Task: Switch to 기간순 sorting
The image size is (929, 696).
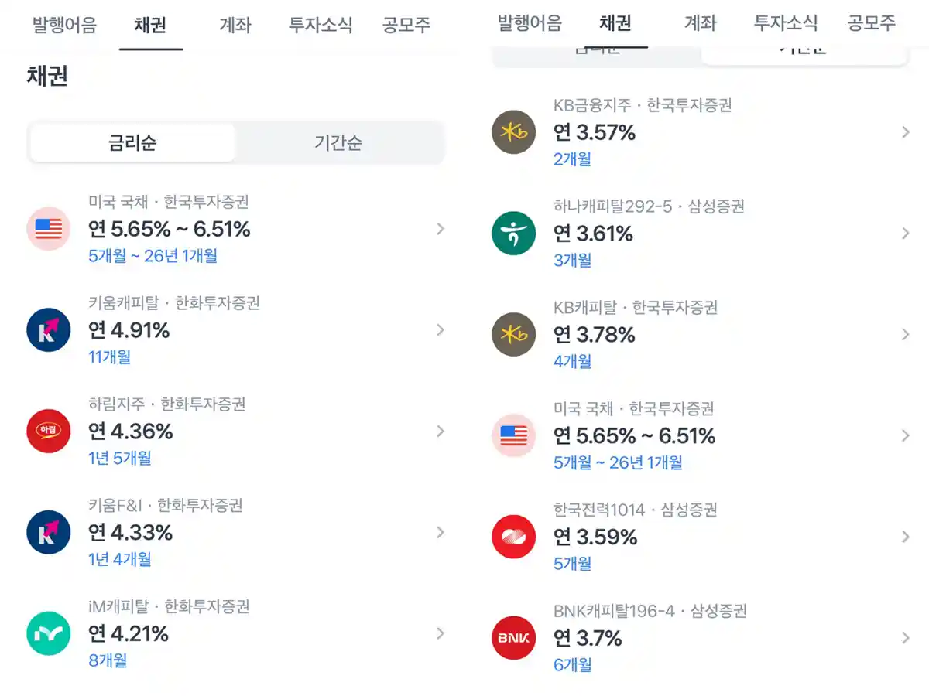Action: click(x=338, y=142)
